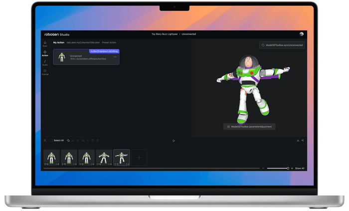
Task: Expand Model3DToolbar.parameterAdjustment panel
Action: [249, 127]
